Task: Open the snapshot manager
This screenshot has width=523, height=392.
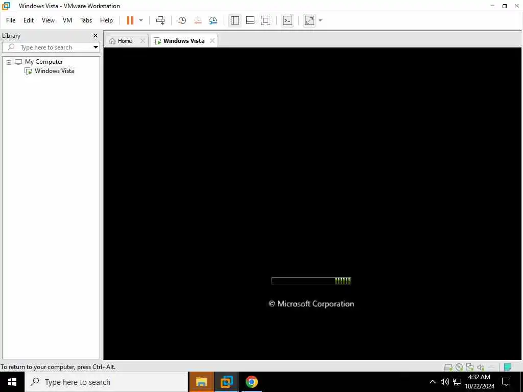Action: (x=213, y=20)
